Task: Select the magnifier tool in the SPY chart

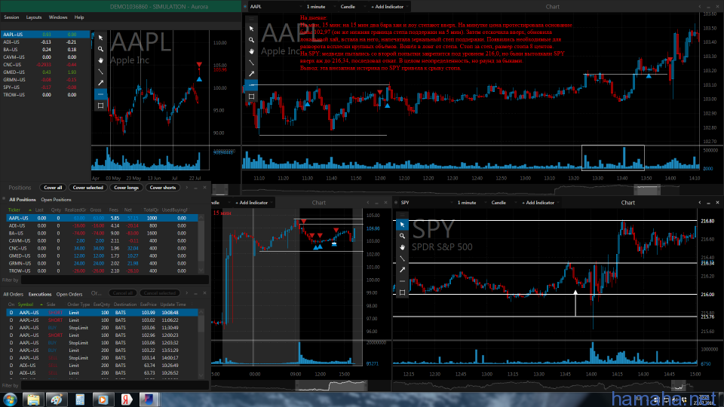Action: [x=402, y=236]
